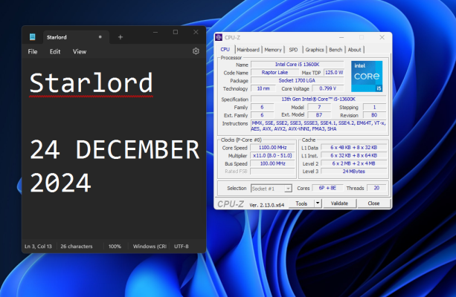The height and width of the screenshot is (297, 456).
Task: Click Windows (CRLF) line ending in status bar
Action: pyautogui.click(x=150, y=247)
